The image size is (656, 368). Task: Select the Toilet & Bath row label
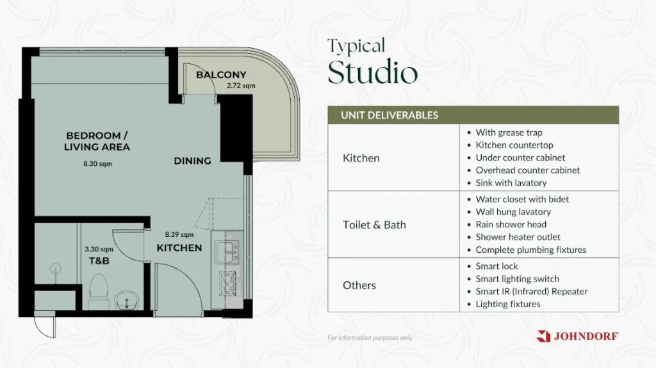[x=374, y=225]
